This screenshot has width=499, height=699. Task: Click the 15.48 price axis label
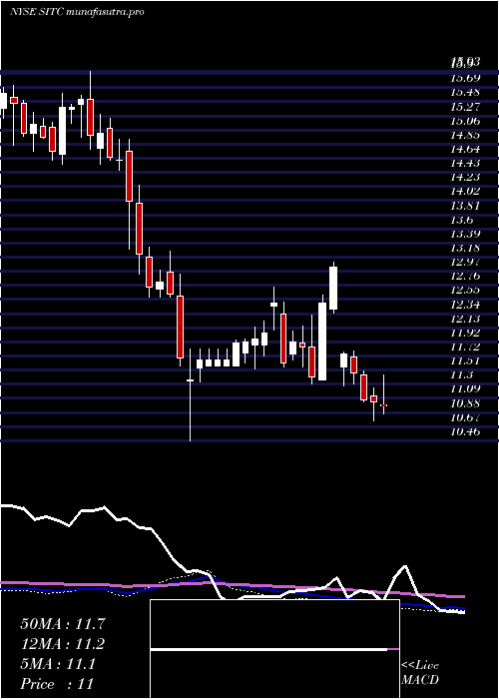465,92
